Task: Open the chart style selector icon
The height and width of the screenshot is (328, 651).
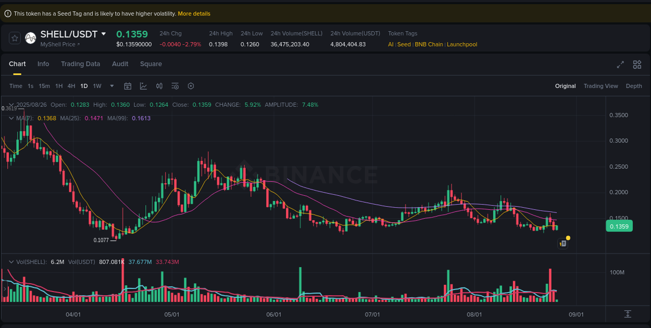Action: coord(143,86)
